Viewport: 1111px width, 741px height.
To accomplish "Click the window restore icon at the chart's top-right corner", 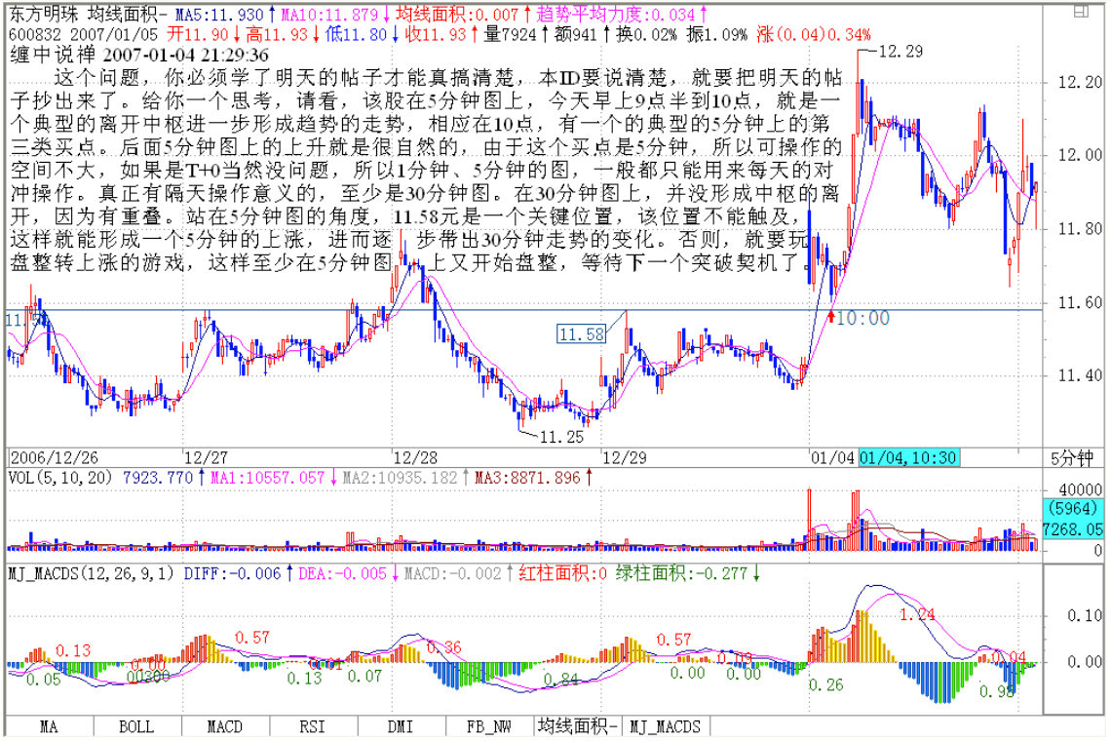I will (1081, 12).
